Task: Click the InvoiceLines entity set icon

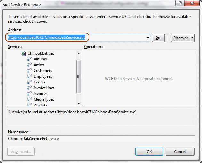Action: click(29, 88)
